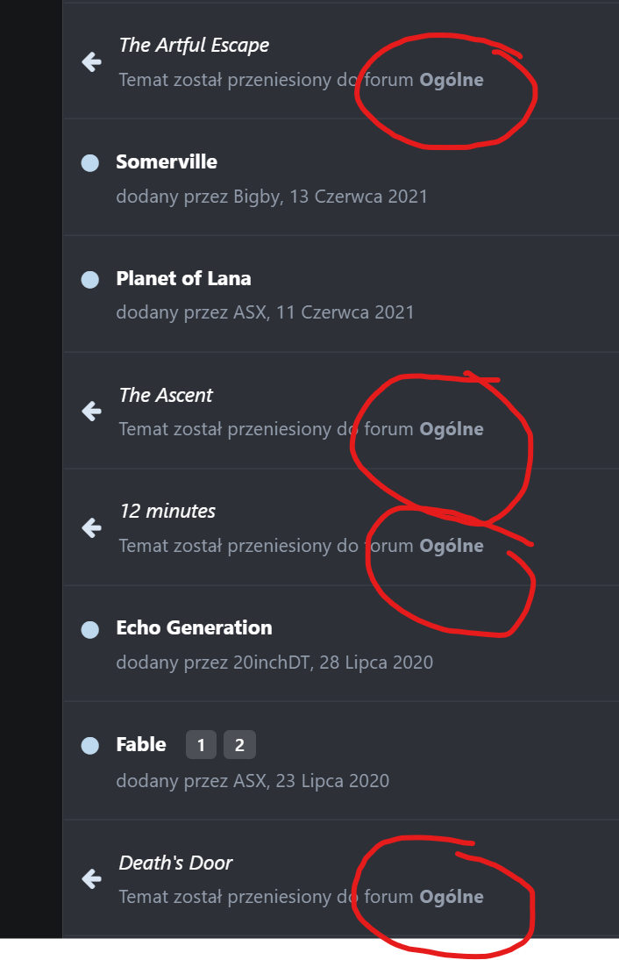619x960 pixels.
Task: Open the Fable topic title
Action: 140,744
